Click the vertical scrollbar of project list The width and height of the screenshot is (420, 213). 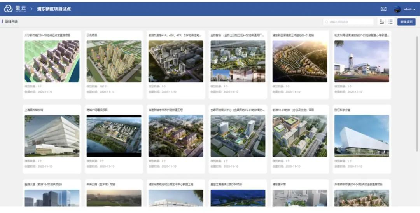[x=417, y=94]
